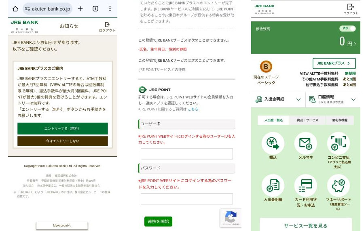Image resolution: width=364 pixels, height=231 pixels.
Task: Click the JRE POINT logo icon
Action: [x=142, y=89]
